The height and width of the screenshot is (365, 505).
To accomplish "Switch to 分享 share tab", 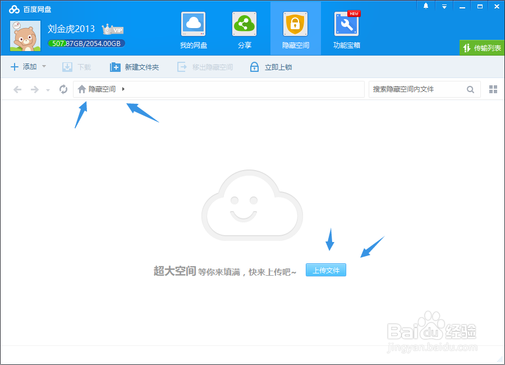I will 245,30.
